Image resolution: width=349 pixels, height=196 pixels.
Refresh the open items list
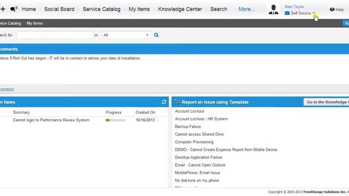click(x=164, y=102)
